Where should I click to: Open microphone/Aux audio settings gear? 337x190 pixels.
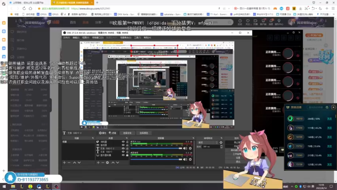click(x=190, y=148)
